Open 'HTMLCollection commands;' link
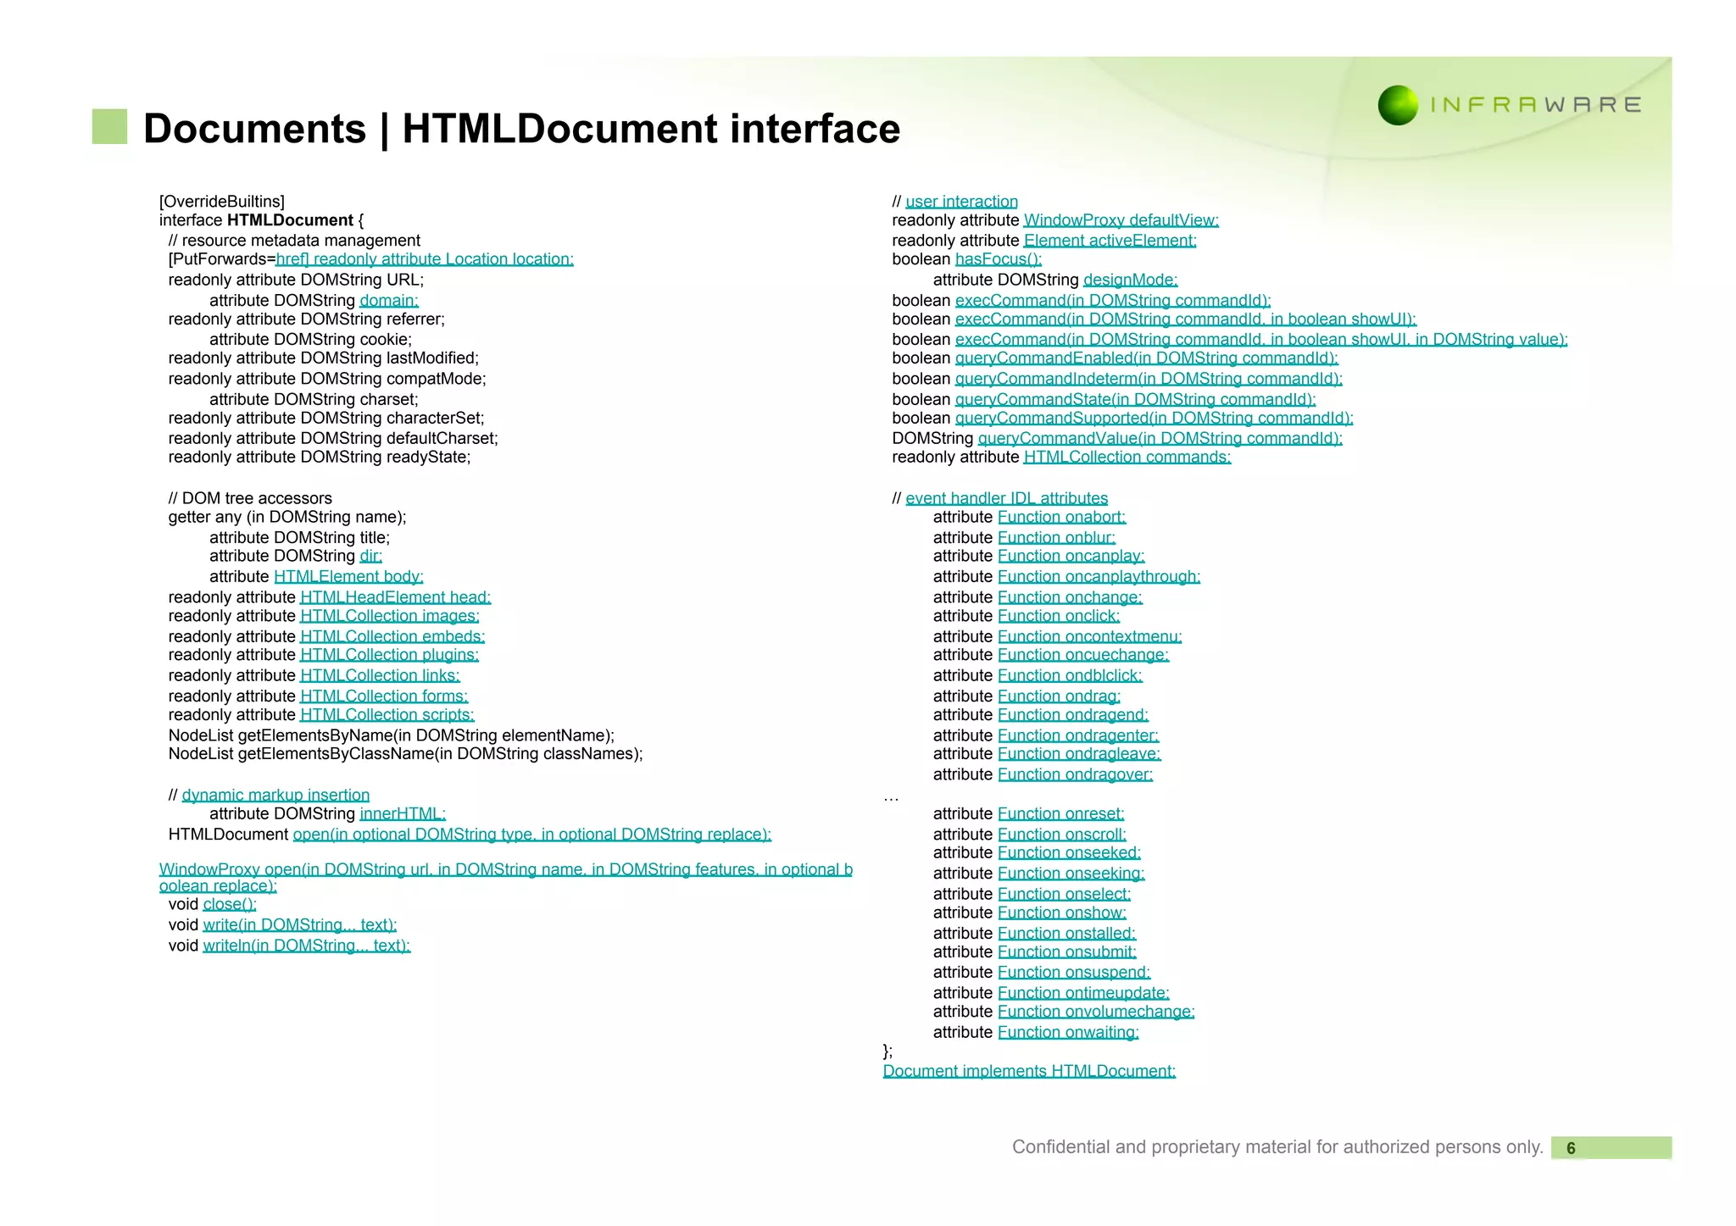 (1127, 457)
